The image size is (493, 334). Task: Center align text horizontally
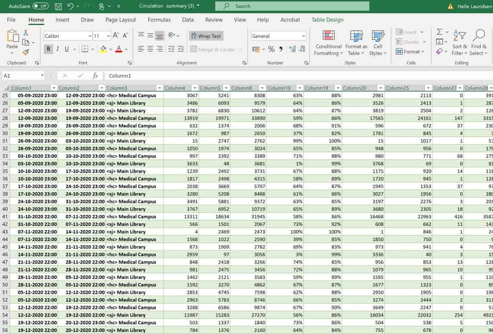(150, 49)
